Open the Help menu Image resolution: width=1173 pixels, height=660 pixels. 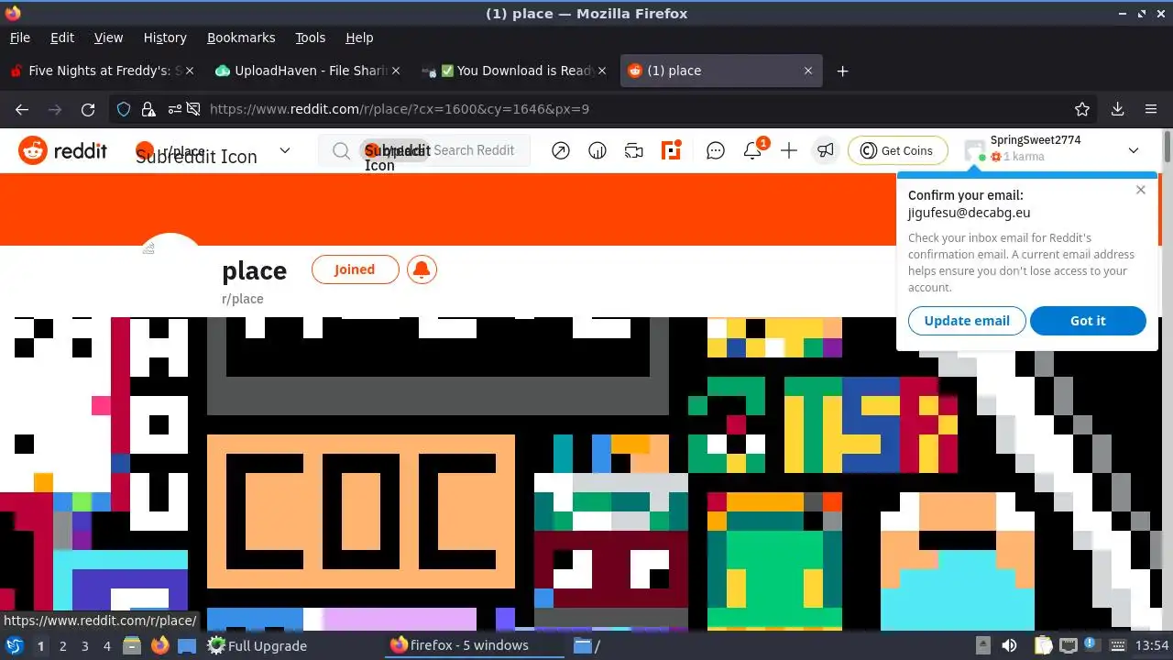coord(359,38)
